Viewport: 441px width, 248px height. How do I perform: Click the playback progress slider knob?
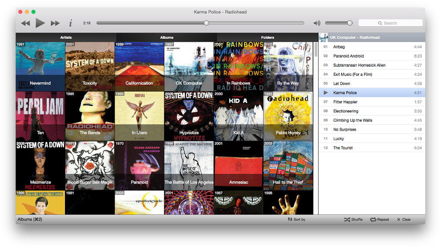coord(207,23)
